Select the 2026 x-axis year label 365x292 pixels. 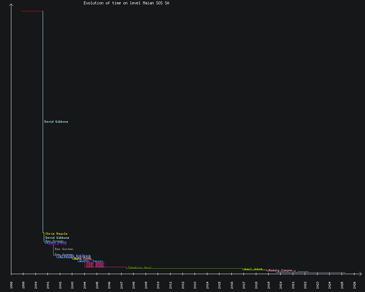[x=354, y=285]
